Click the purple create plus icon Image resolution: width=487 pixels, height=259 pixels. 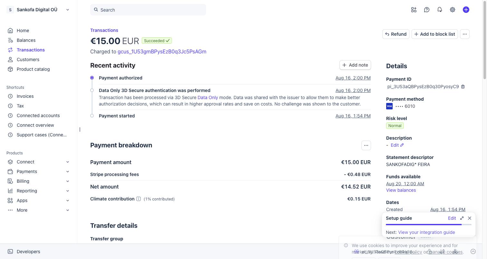click(x=466, y=10)
